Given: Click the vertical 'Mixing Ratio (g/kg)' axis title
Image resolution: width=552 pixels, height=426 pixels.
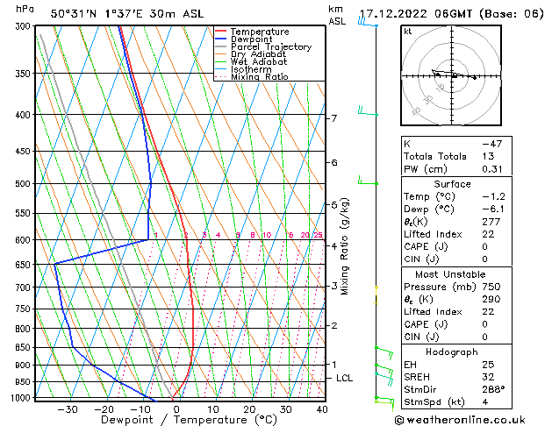Looking at the screenshot, I should point(344,246).
